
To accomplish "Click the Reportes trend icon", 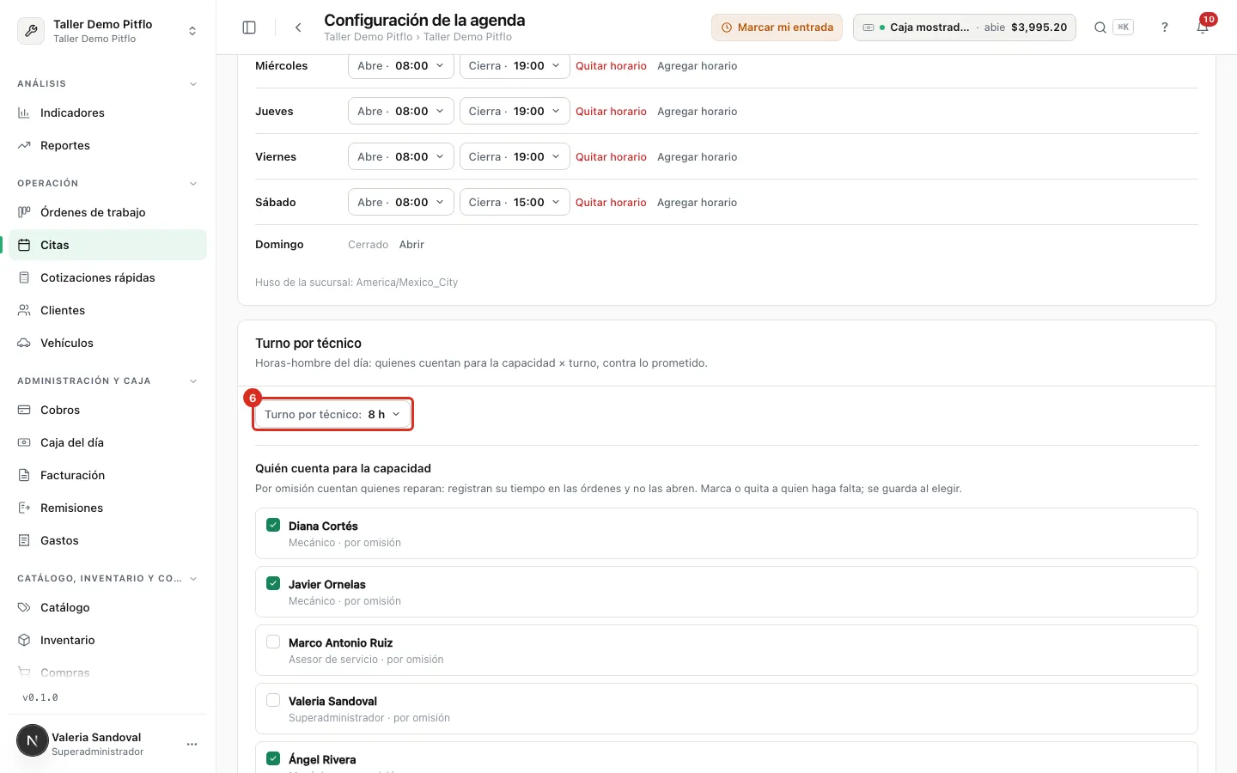I will 24,145.
